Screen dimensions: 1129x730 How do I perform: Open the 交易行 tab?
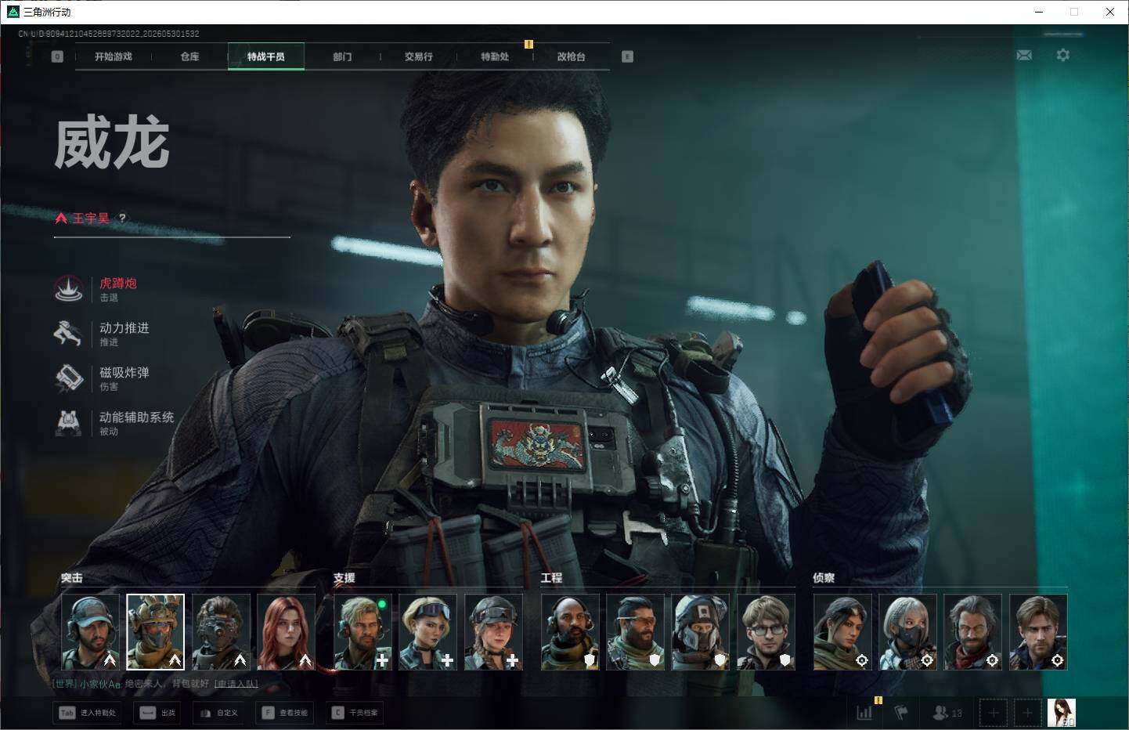tap(419, 56)
